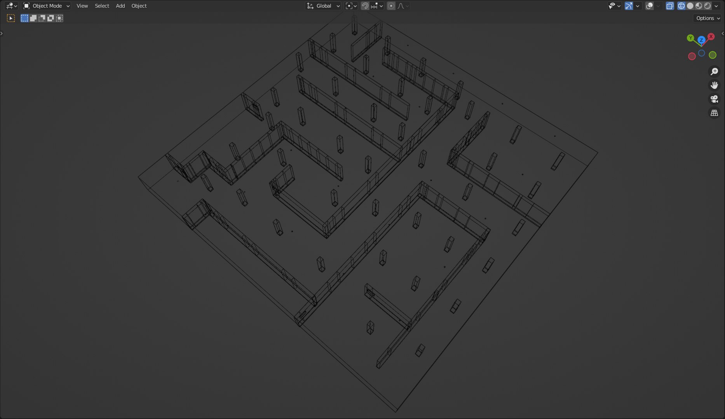Choose the Intersect Selection mode
725x419 pixels.
coord(59,18)
